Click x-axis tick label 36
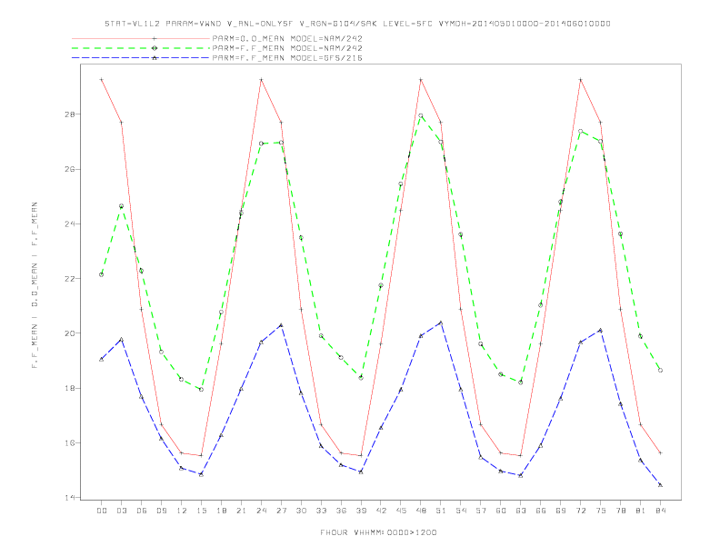Image resolution: width=720 pixels, height=556 pixels. click(341, 511)
